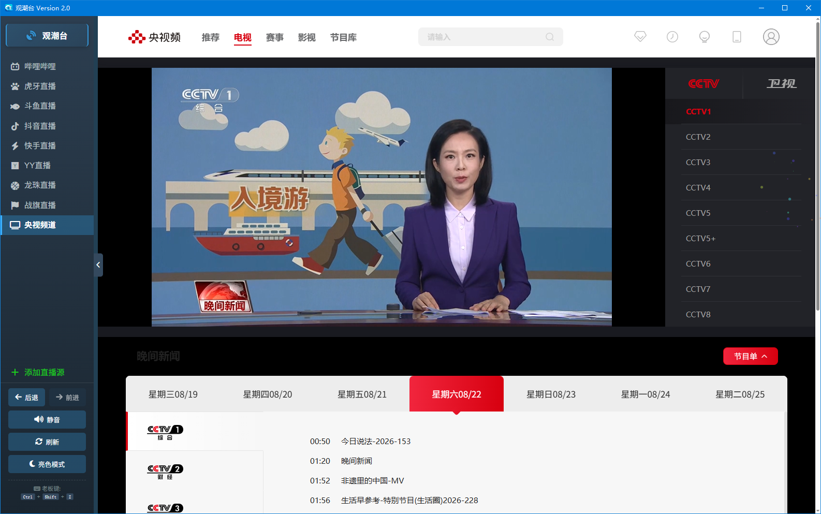Show schedule for 星期日08/23
Screen dimensions: 821x514
point(551,394)
